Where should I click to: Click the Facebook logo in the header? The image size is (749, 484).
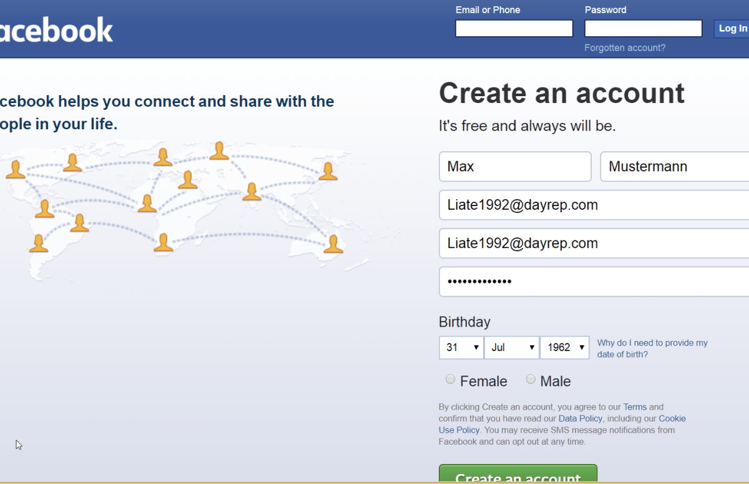56,29
